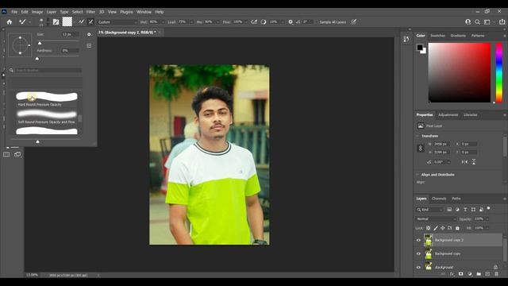The image size is (508, 286).
Task: Open the layer Kind filter dropdown
Action: [429, 210]
